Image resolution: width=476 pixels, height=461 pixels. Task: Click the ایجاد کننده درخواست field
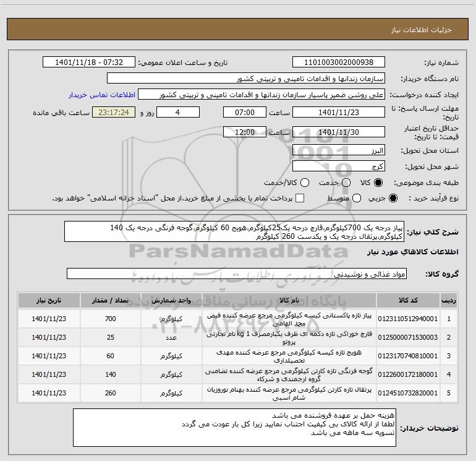coord(261,95)
